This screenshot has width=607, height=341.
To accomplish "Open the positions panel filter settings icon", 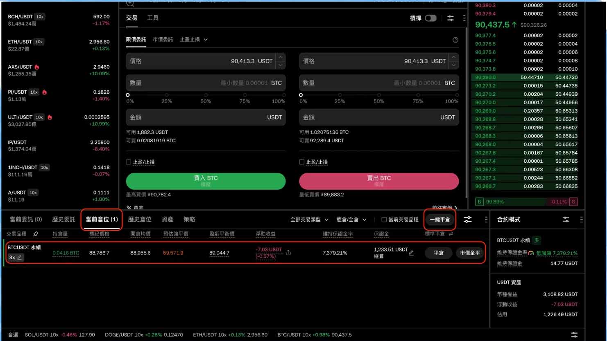I will (468, 220).
